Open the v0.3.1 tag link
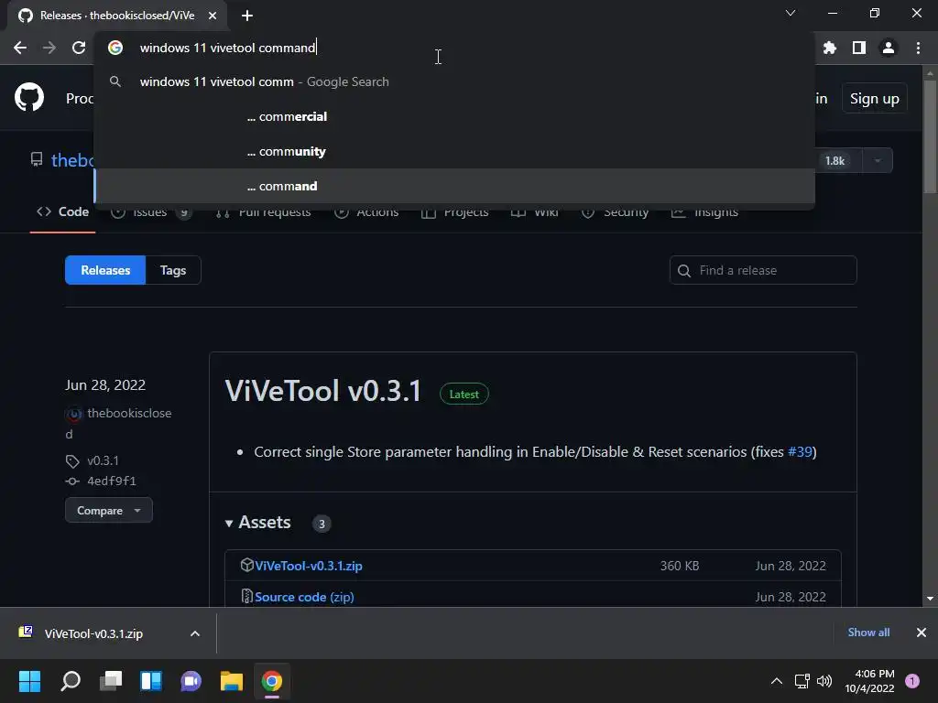938x703 pixels. click(103, 461)
